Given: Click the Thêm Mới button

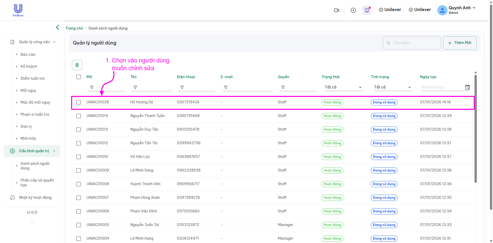Looking at the screenshot, I should 460,43.
